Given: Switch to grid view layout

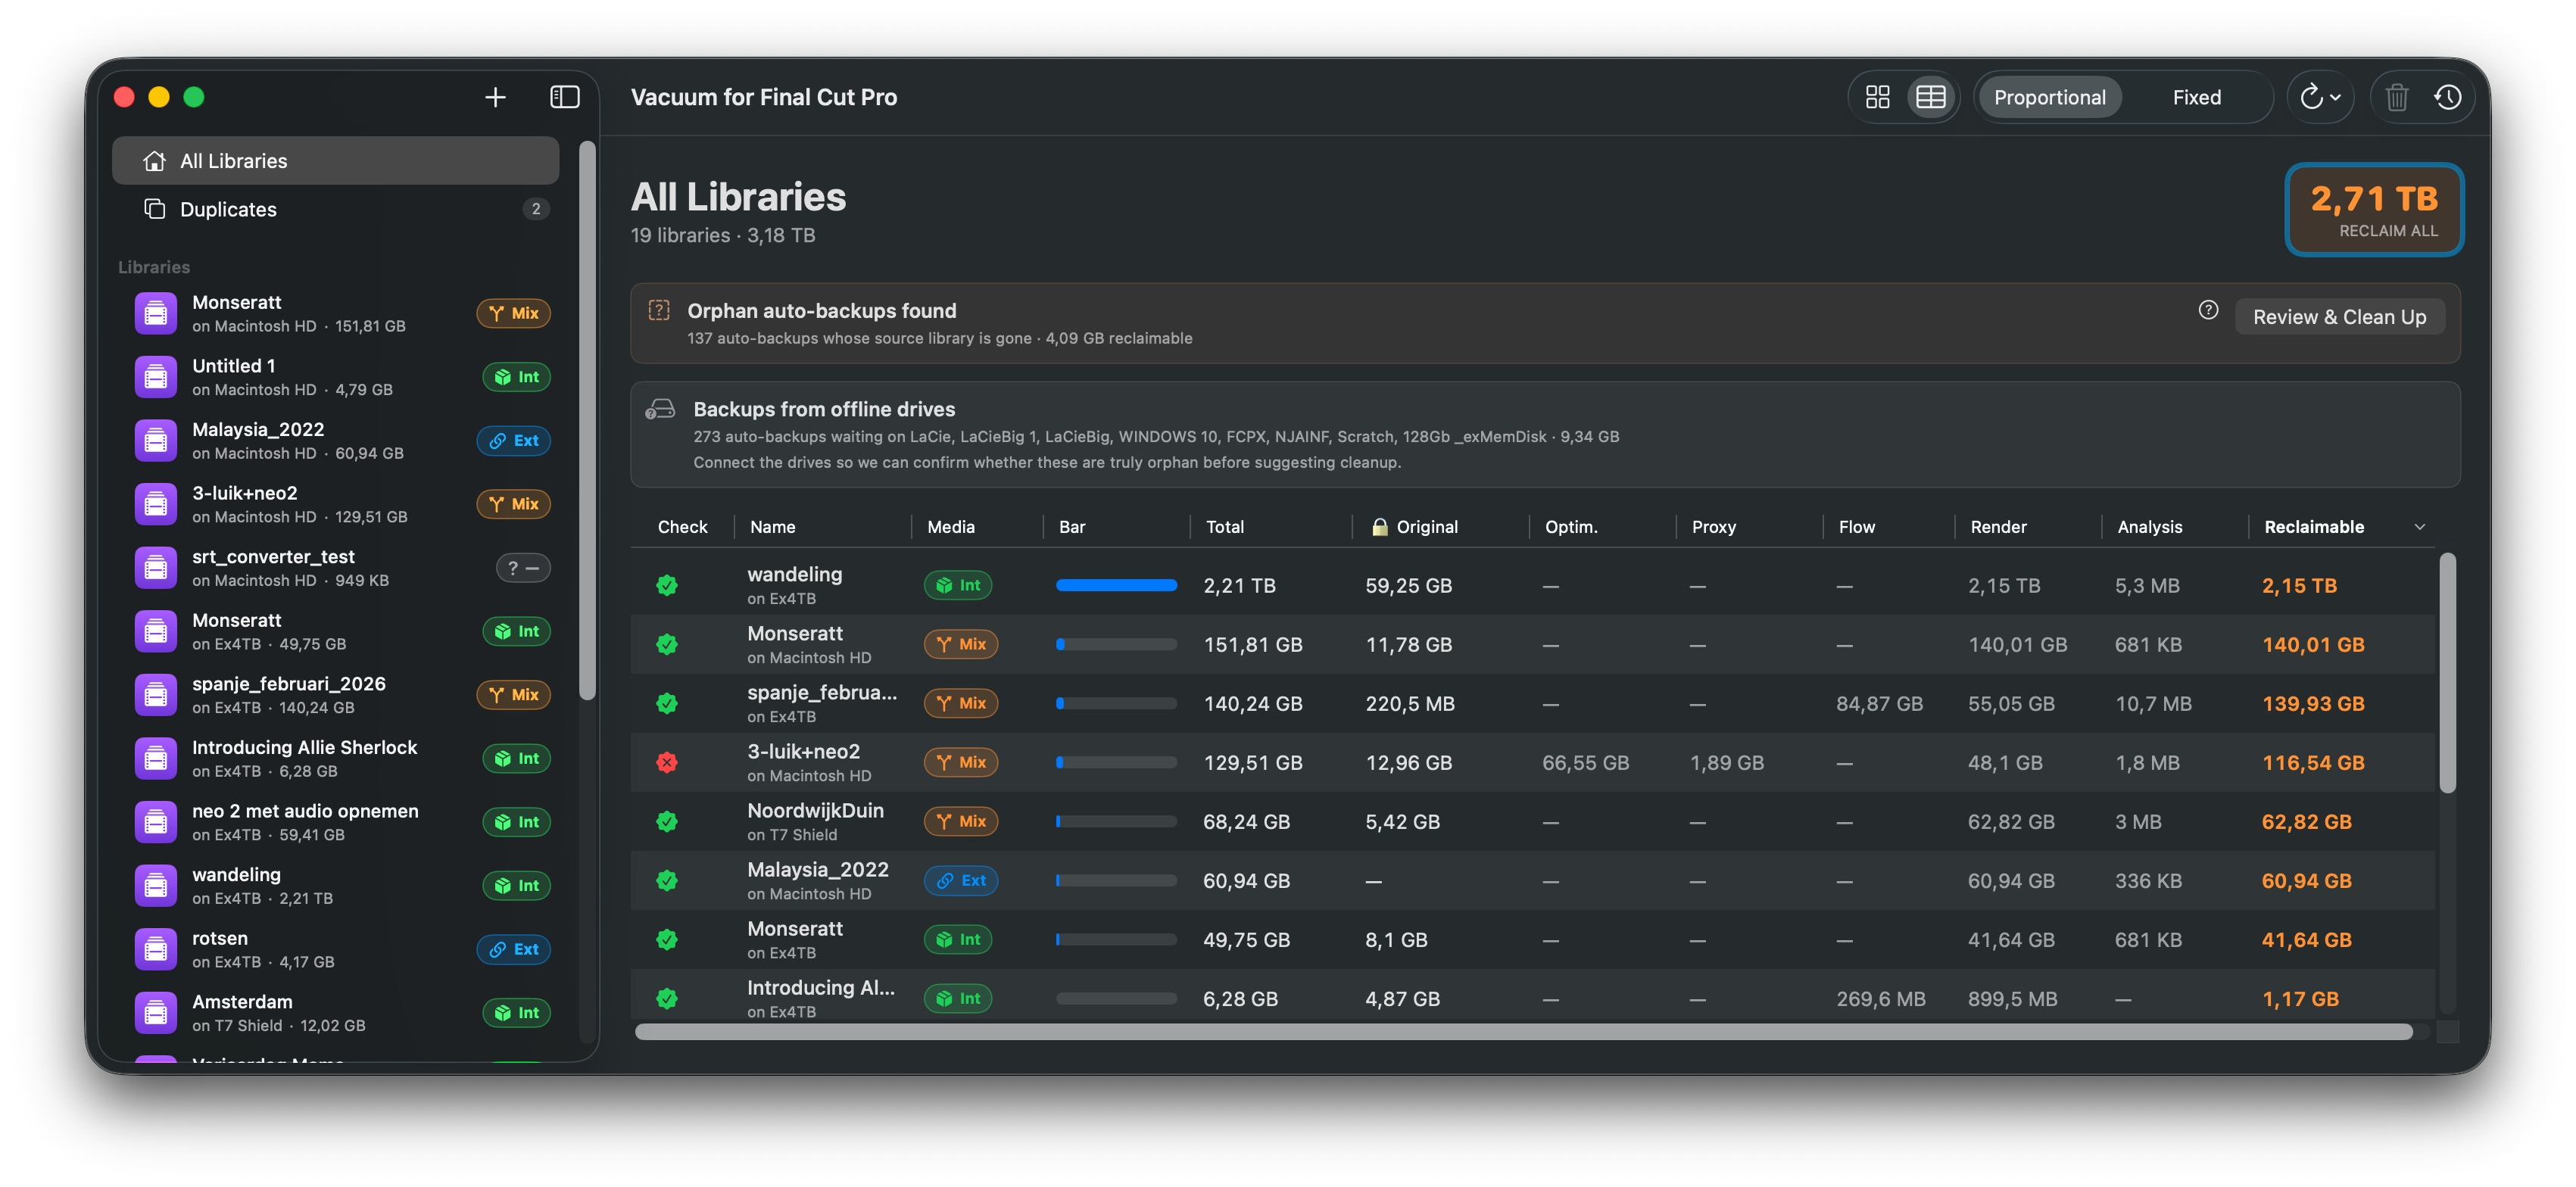Looking at the screenshot, I should pos(1877,97).
